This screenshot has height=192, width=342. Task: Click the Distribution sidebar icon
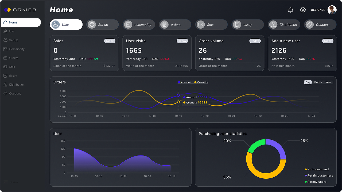coord(5,85)
